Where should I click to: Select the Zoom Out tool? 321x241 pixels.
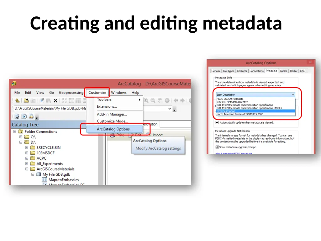click(153, 100)
